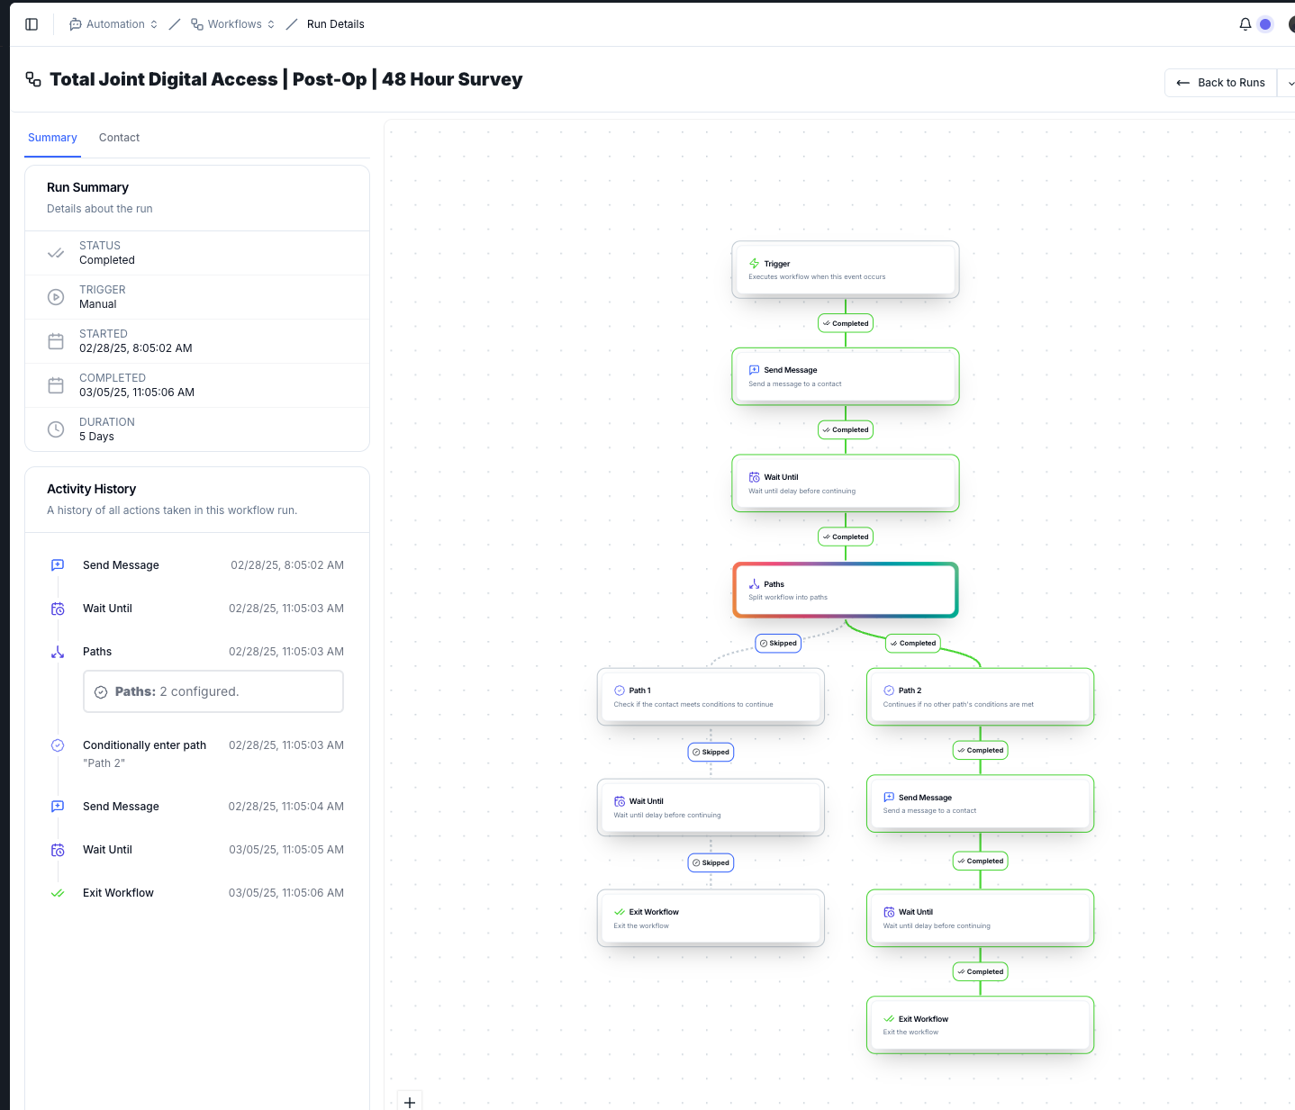Click calendar-clock icon in Path 2 Wait Until
The width and height of the screenshot is (1295, 1110).
889,912
